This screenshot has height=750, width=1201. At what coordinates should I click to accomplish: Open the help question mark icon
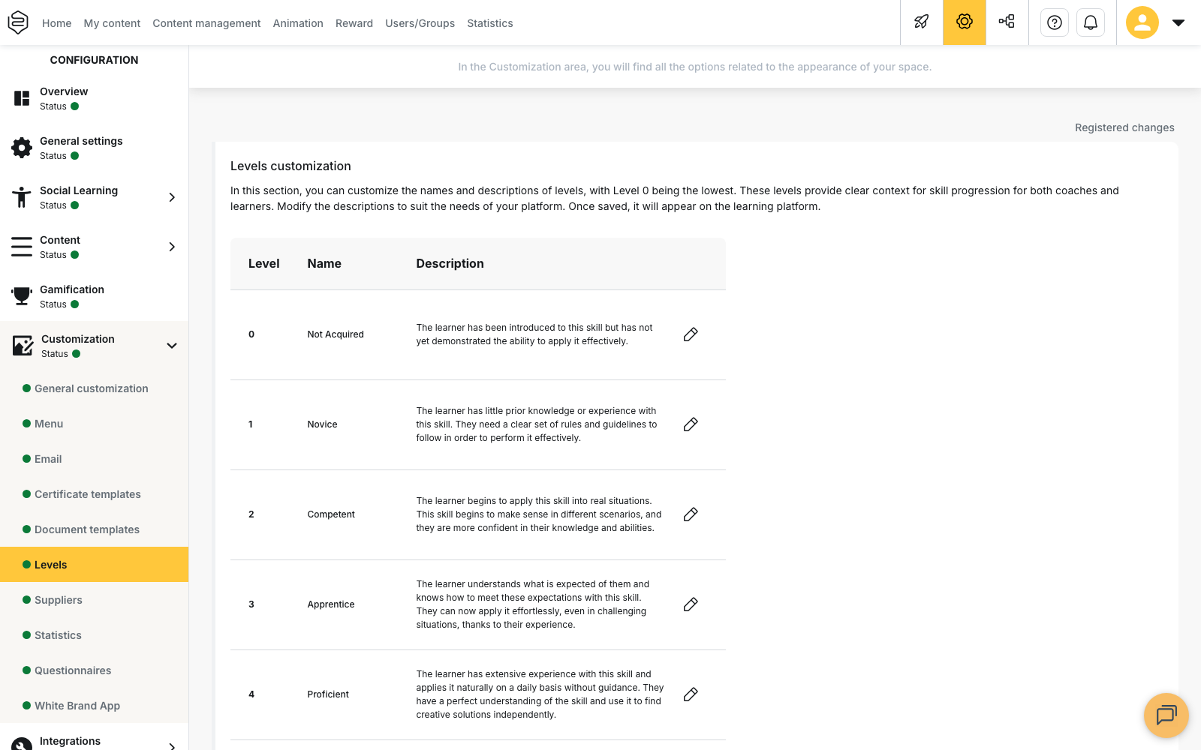click(1055, 22)
